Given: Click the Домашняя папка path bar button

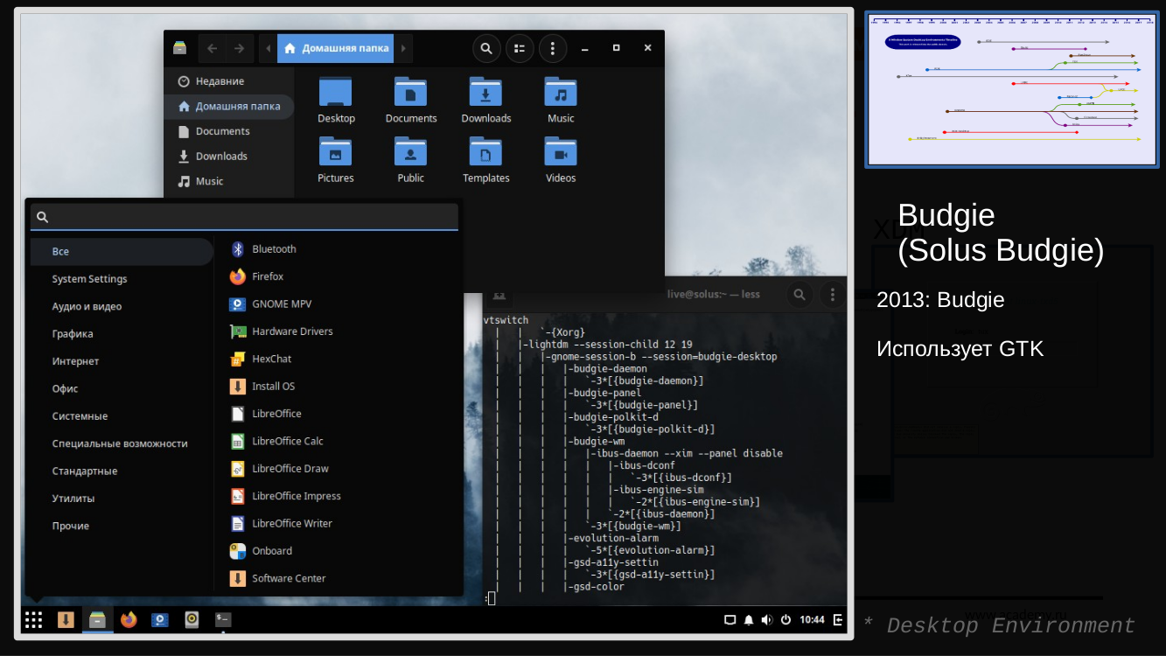Looking at the screenshot, I should pos(335,48).
